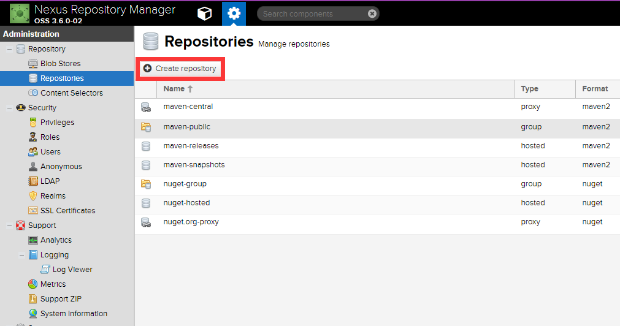Collapse the Logging tree node

21,255
